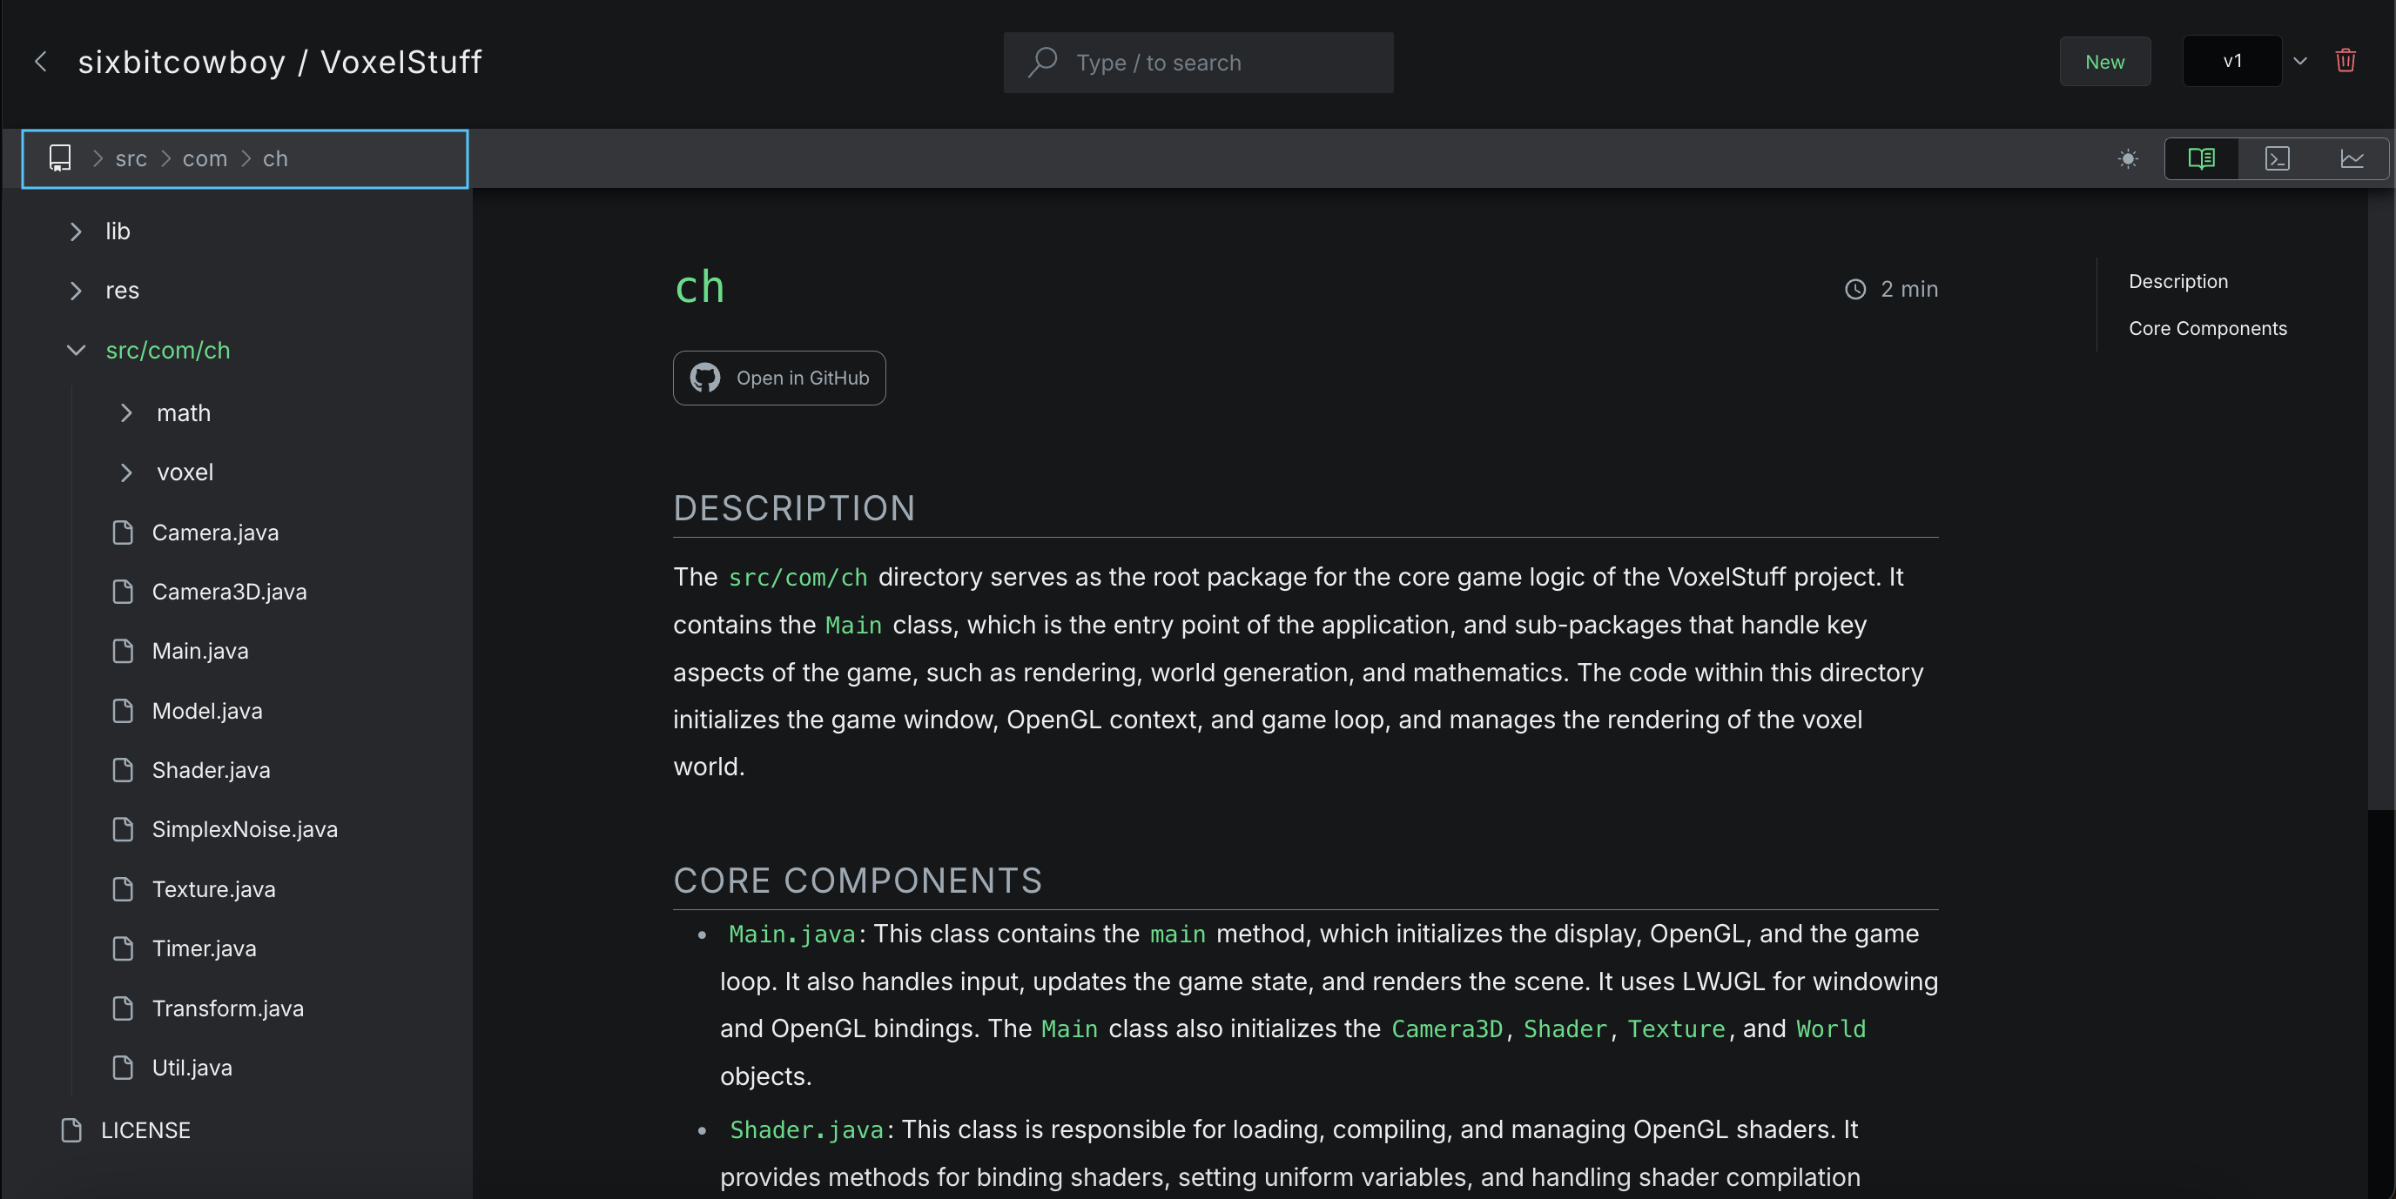Open Camera3D.java file

click(229, 592)
